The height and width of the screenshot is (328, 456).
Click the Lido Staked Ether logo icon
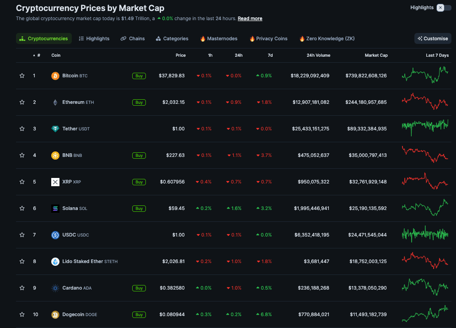pos(55,262)
